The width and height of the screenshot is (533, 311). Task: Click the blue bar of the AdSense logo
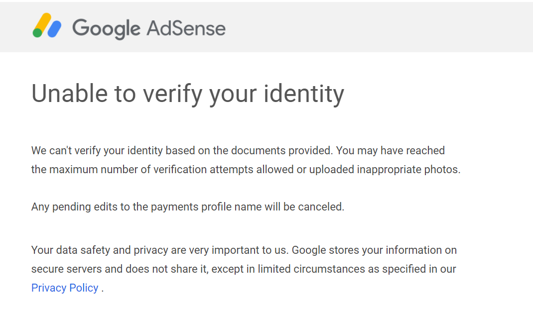click(x=54, y=29)
